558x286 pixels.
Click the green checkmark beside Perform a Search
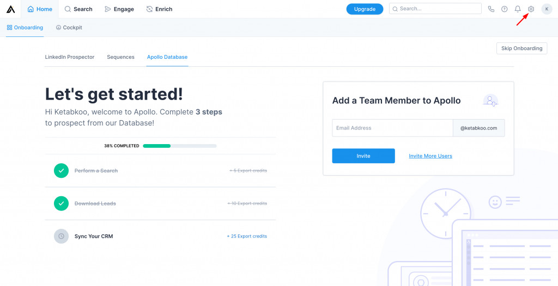pos(61,171)
